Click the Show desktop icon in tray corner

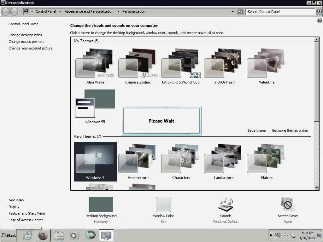point(320,236)
